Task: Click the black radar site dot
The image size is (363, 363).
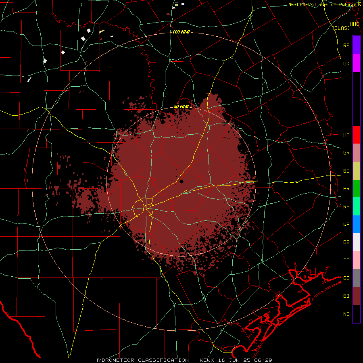Action: click(x=181, y=181)
